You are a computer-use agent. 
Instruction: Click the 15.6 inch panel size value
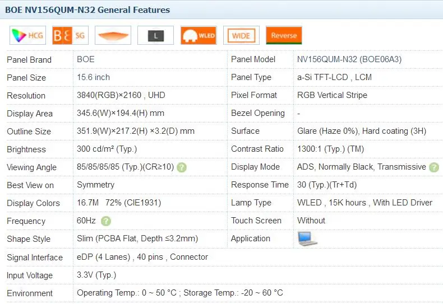click(x=93, y=77)
